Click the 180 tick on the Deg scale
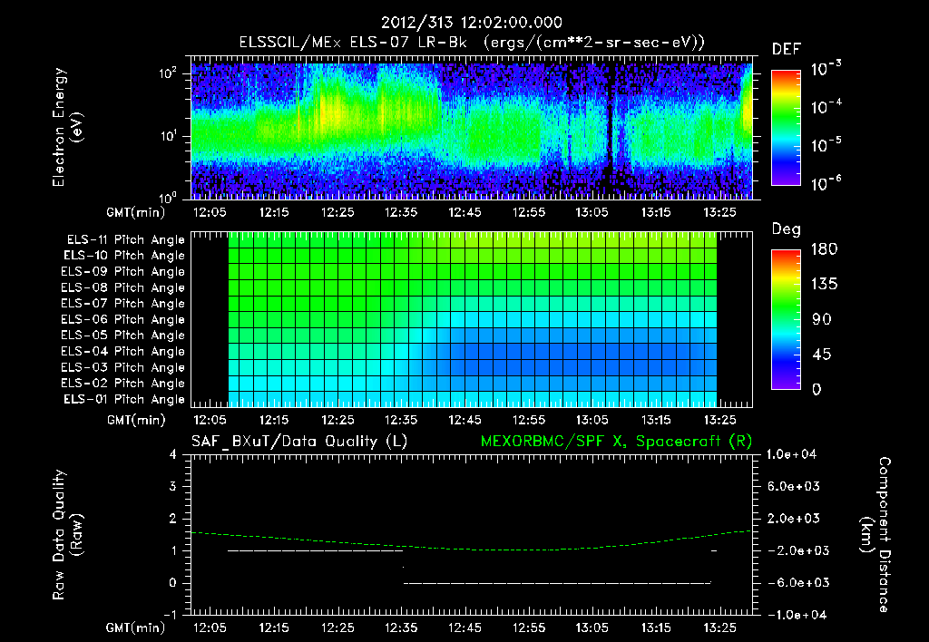Viewport: 929px width, 642px height. [x=824, y=249]
